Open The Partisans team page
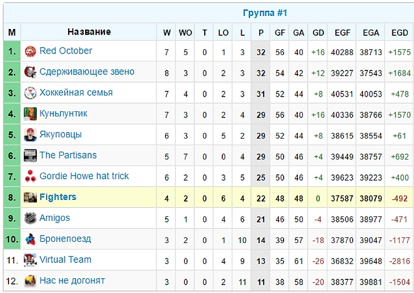 [x=68, y=155]
